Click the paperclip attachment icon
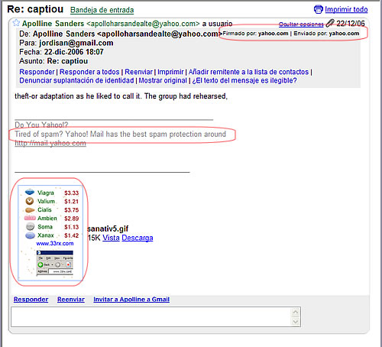Image resolution: width=382 pixels, height=347 pixels. [x=330, y=23]
